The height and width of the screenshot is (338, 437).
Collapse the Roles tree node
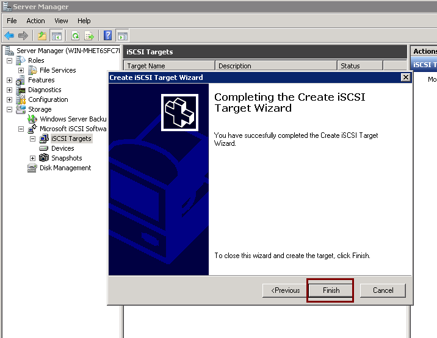coord(10,60)
